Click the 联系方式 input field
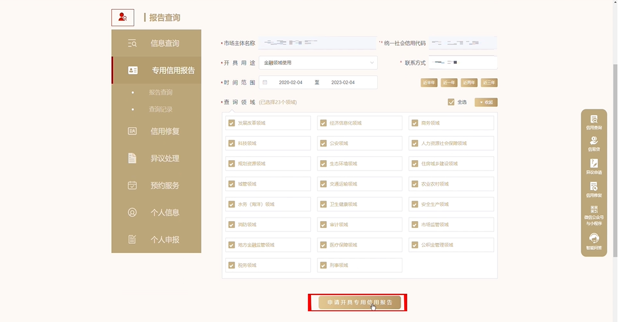 (462, 62)
